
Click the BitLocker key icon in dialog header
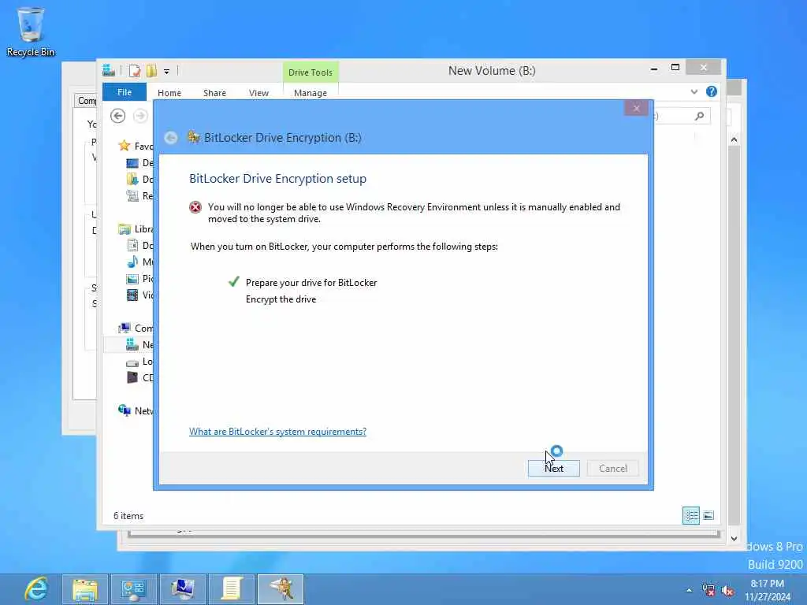(194, 137)
